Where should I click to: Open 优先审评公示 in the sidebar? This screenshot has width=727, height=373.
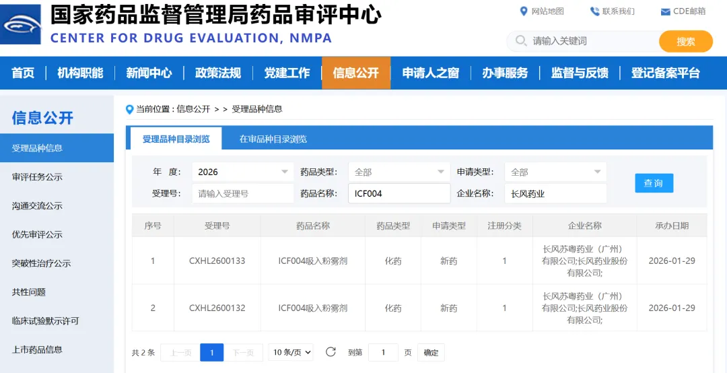tap(37, 234)
